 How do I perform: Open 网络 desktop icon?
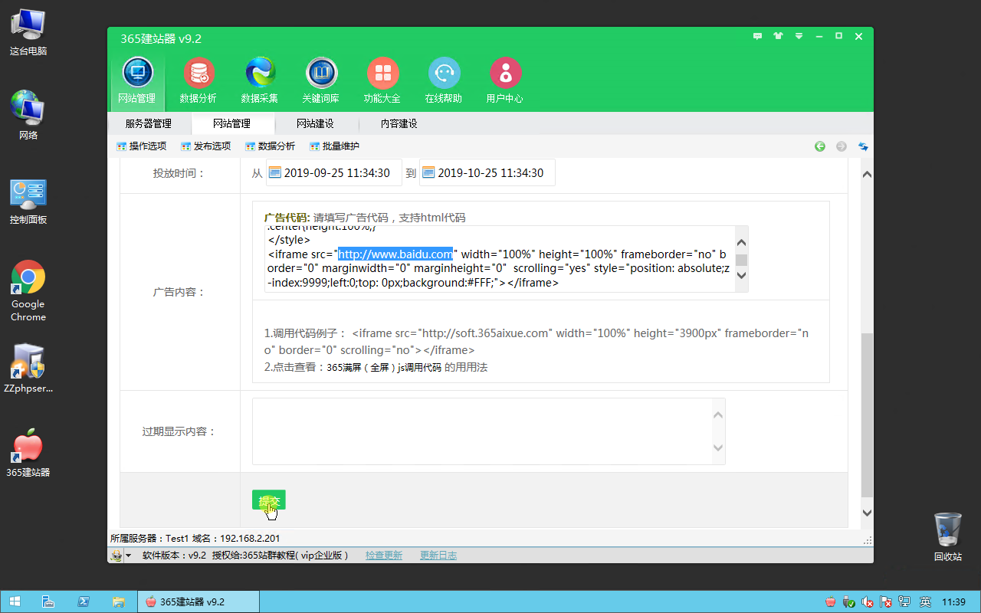coord(28,115)
